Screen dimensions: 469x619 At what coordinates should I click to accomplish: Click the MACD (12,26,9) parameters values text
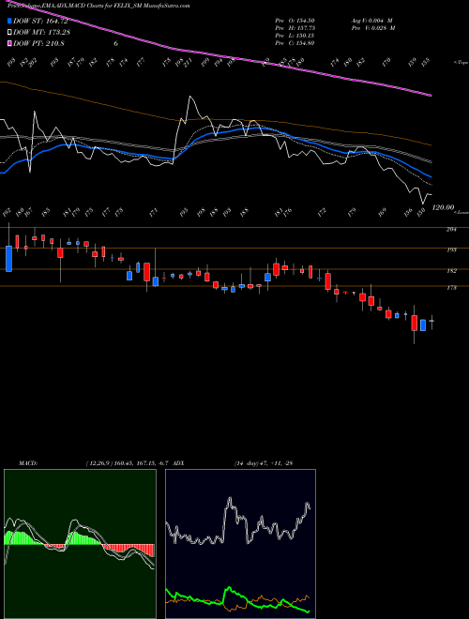(128, 463)
